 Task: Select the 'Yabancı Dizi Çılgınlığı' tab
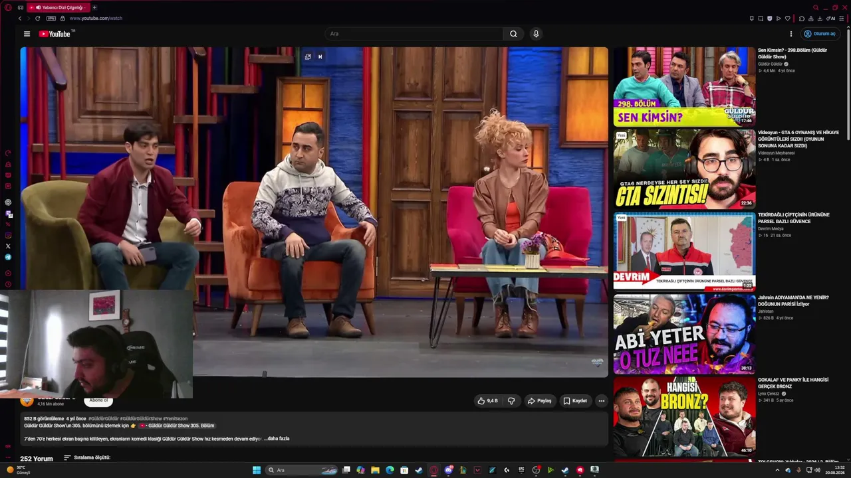[59, 7]
